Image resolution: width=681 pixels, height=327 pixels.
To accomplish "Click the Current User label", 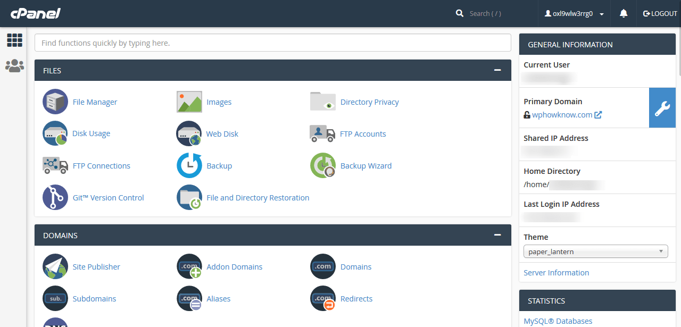I will (x=547, y=65).
